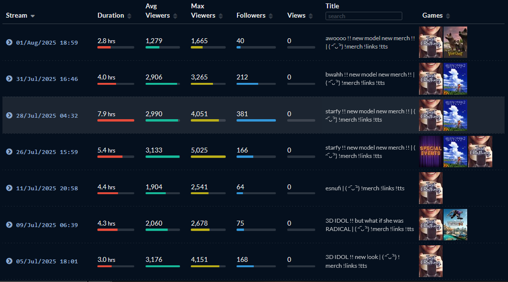
Task: Click the 5,025 max viewers bar
Action: coord(208,156)
